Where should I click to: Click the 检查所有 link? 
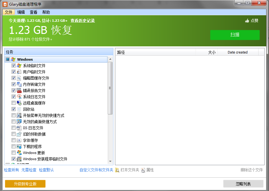tap(12, 170)
